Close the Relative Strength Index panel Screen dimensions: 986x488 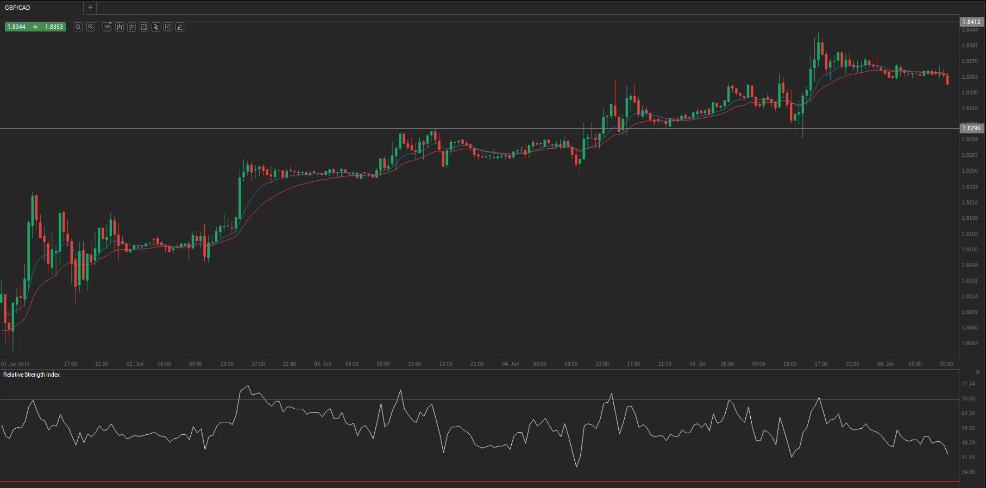pyautogui.click(x=978, y=372)
